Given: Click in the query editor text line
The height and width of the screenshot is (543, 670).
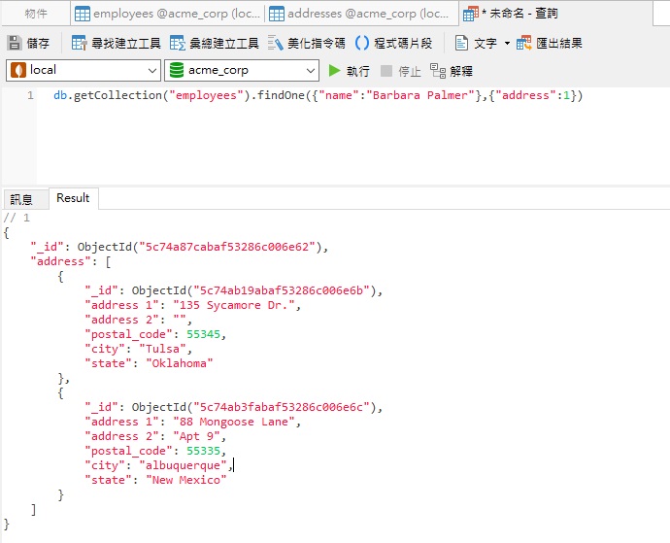Looking at the screenshot, I should (x=311, y=96).
